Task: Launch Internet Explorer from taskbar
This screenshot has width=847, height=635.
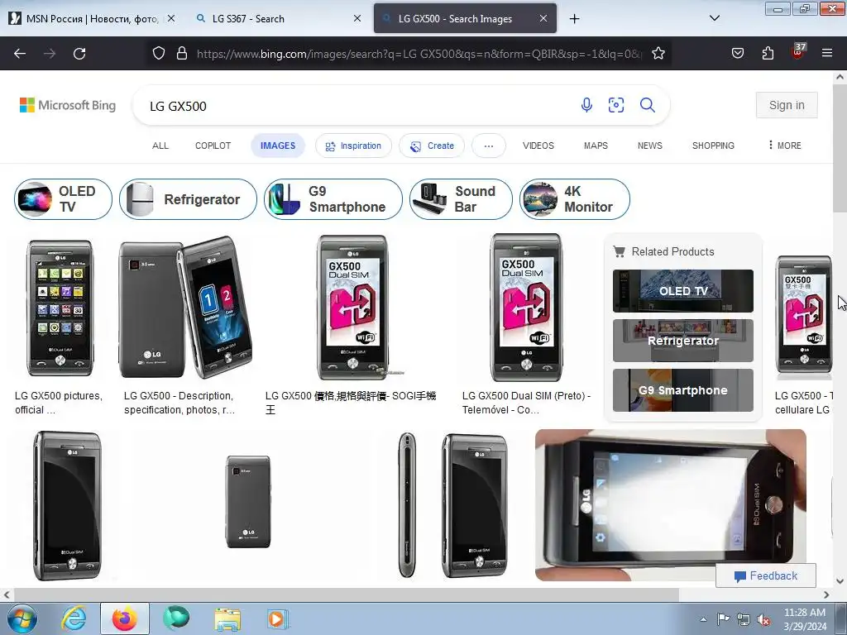Action: [x=74, y=618]
